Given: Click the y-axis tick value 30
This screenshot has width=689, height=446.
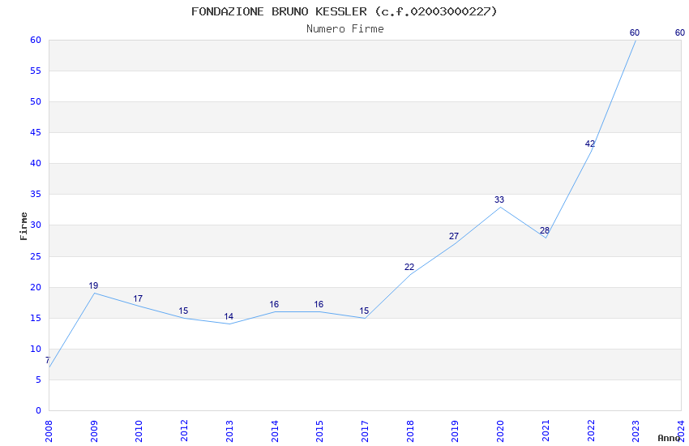Looking at the screenshot, I should (x=36, y=225).
